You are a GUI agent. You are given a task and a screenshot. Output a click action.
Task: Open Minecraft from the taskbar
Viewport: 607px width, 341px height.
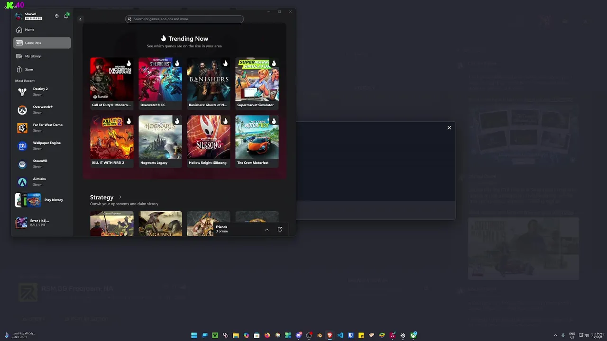pyautogui.click(x=215, y=335)
